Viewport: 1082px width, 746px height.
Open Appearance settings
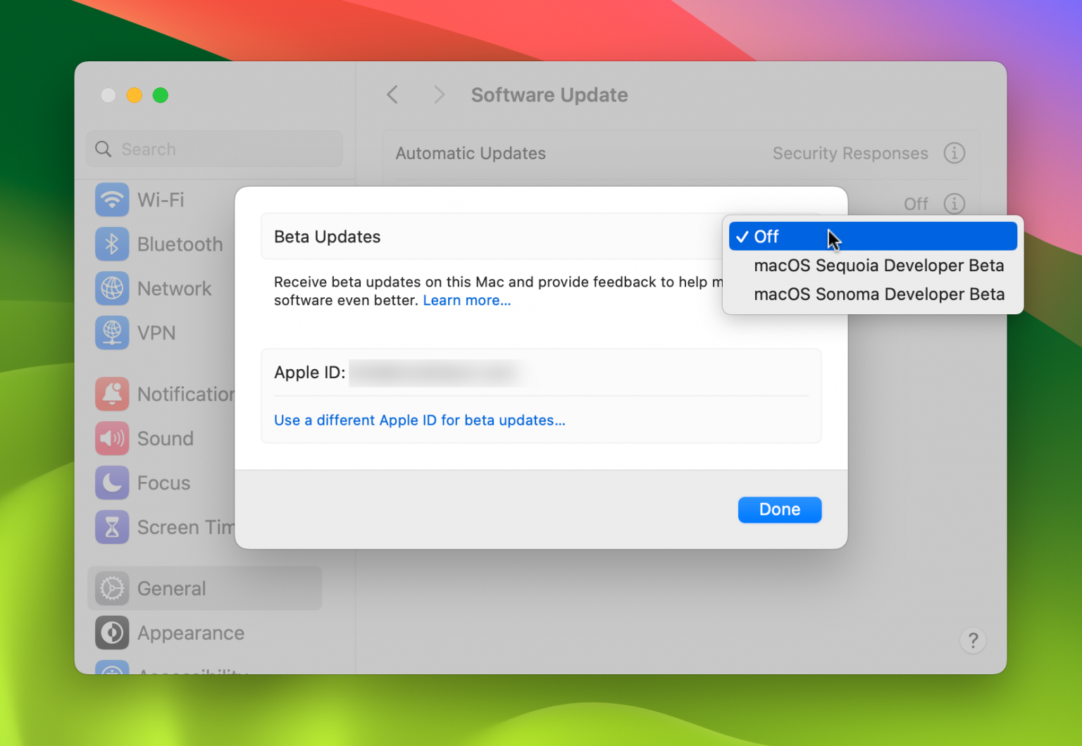190,633
